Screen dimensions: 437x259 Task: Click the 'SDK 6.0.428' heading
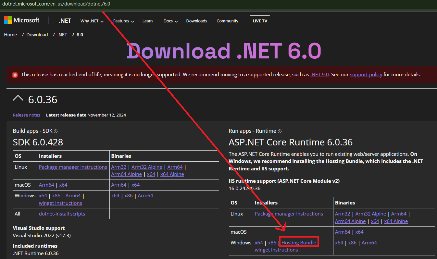point(38,142)
